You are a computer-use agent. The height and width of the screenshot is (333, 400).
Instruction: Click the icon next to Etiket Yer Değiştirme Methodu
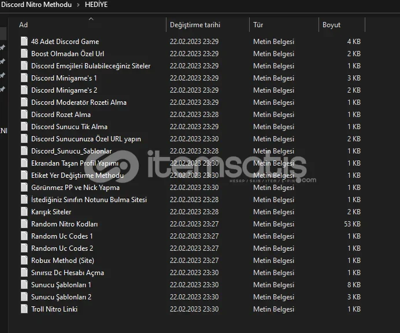coord(24,175)
